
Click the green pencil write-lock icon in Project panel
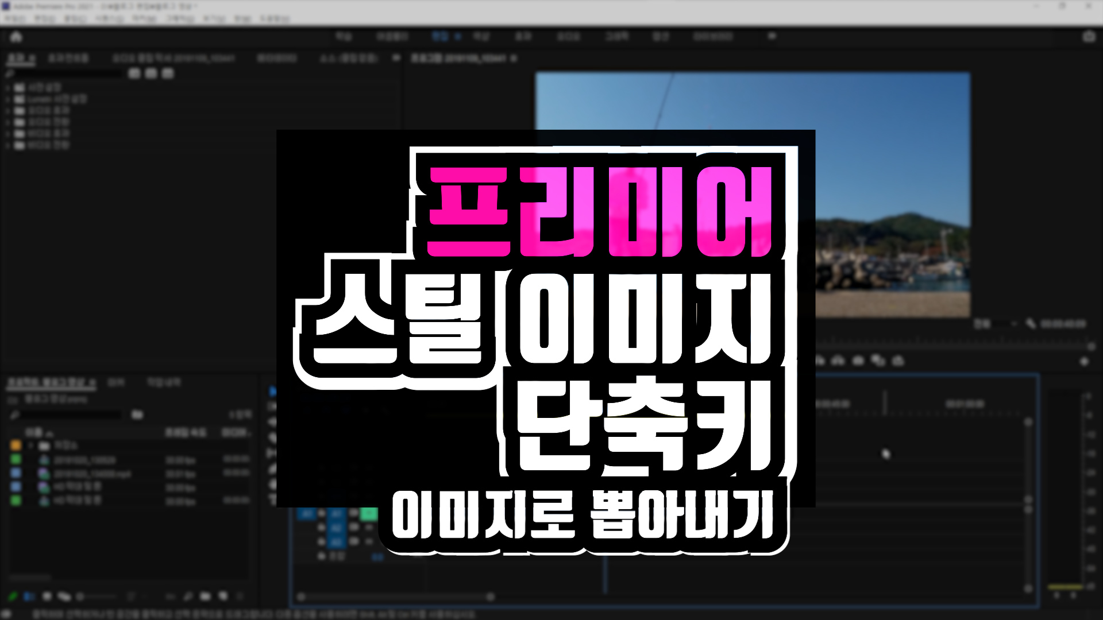click(x=13, y=597)
